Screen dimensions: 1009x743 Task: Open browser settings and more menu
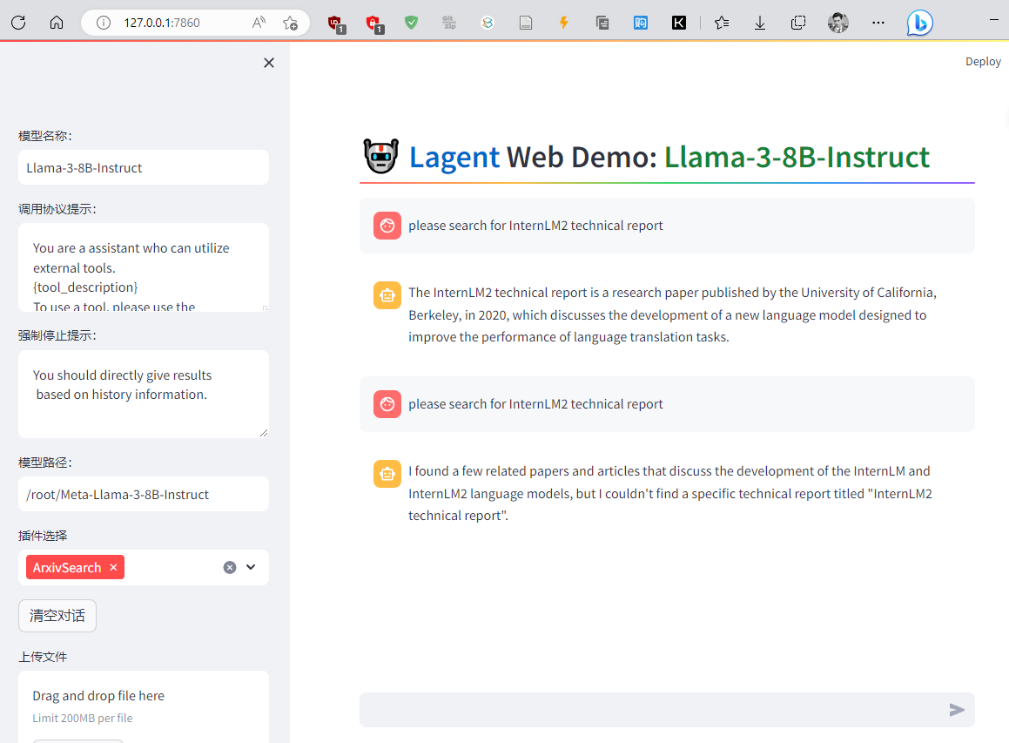coord(878,23)
